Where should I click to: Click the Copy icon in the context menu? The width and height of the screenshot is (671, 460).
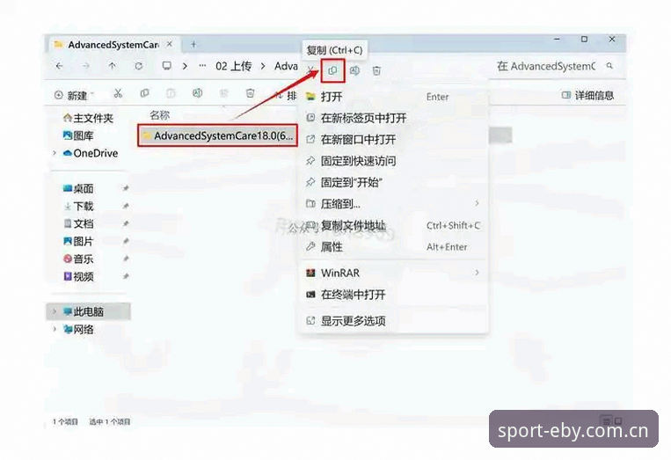point(332,70)
